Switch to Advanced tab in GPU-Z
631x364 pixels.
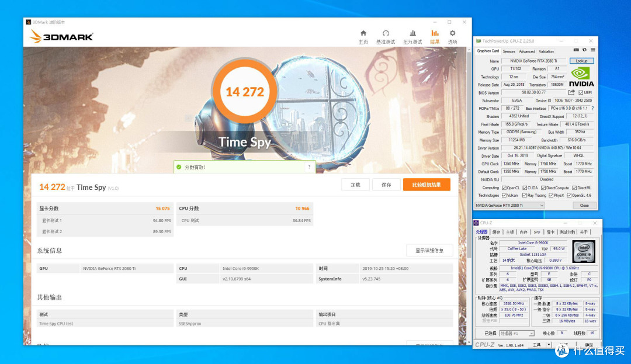pyautogui.click(x=527, y=51)
